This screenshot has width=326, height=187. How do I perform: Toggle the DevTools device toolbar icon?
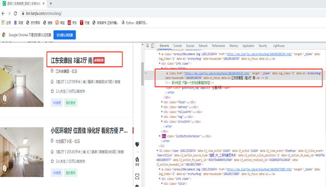tap(153, 45)
